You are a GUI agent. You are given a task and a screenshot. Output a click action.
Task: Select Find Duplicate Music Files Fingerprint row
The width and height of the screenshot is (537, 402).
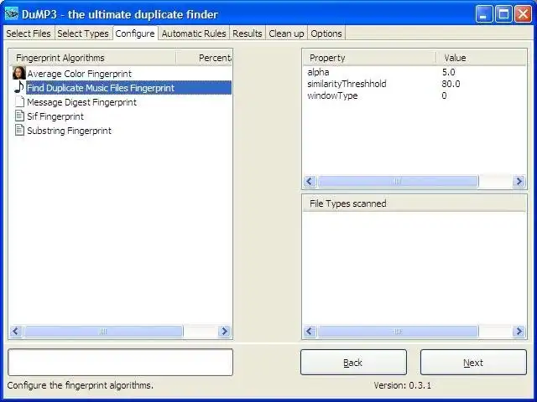[128, 88]
